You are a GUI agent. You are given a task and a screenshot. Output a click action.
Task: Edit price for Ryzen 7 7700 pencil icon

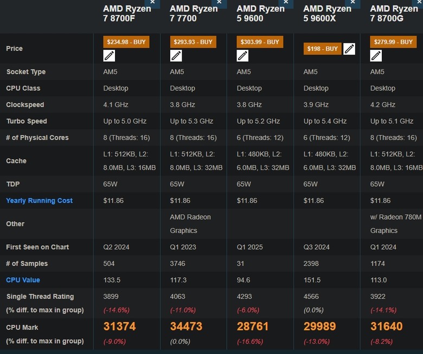176,56
